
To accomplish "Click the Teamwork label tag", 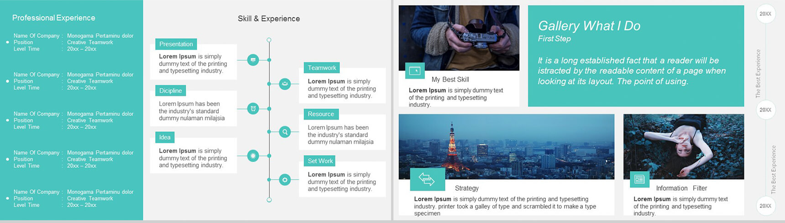I will click(x=322, y=68).
